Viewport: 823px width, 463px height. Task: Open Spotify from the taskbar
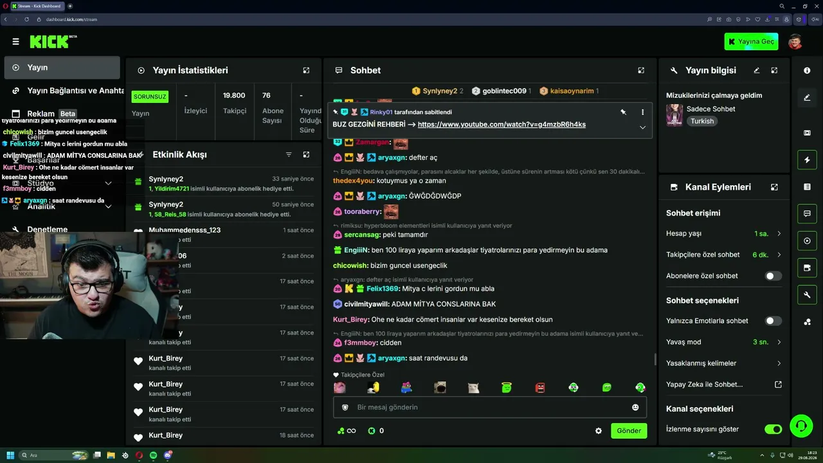point(153,455)
